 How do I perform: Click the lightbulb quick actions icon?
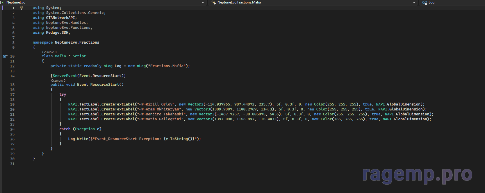(22, 8)
